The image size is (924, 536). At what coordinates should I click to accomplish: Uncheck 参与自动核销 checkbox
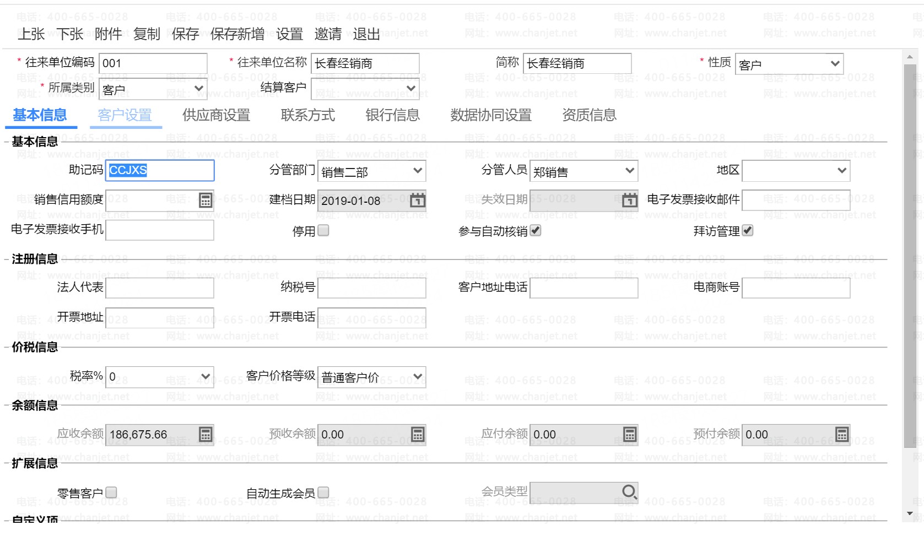pyautogui.click(x=536, y=230)
